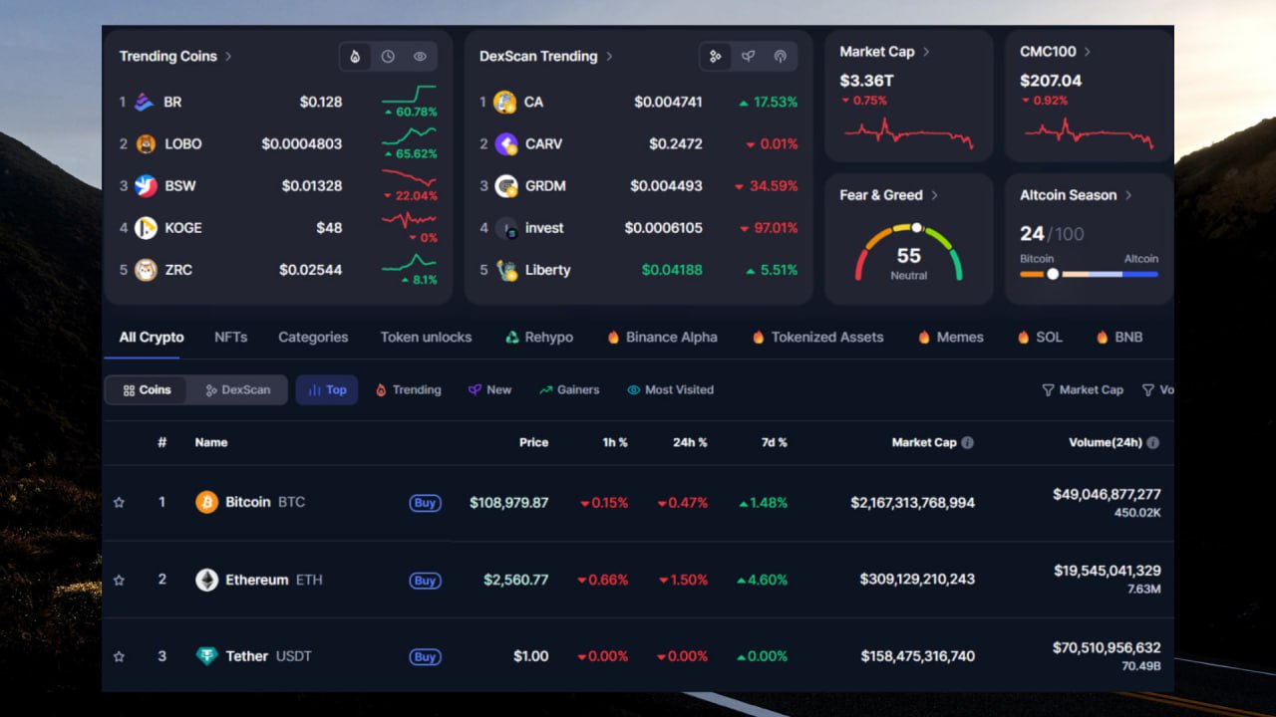Buy Bitcoin using its Buy button
The width and height of the screenshot is (1276, 717).
pyautogui.click(x=426, y=503)
